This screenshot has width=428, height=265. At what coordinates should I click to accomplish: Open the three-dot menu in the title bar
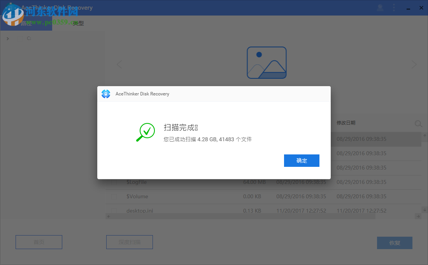(394, 8)
